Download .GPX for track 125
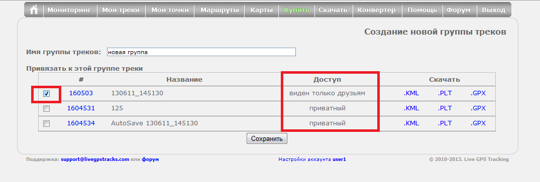Image resolution: width=540 pixels, height=182 pixels. tap(478, 108)
